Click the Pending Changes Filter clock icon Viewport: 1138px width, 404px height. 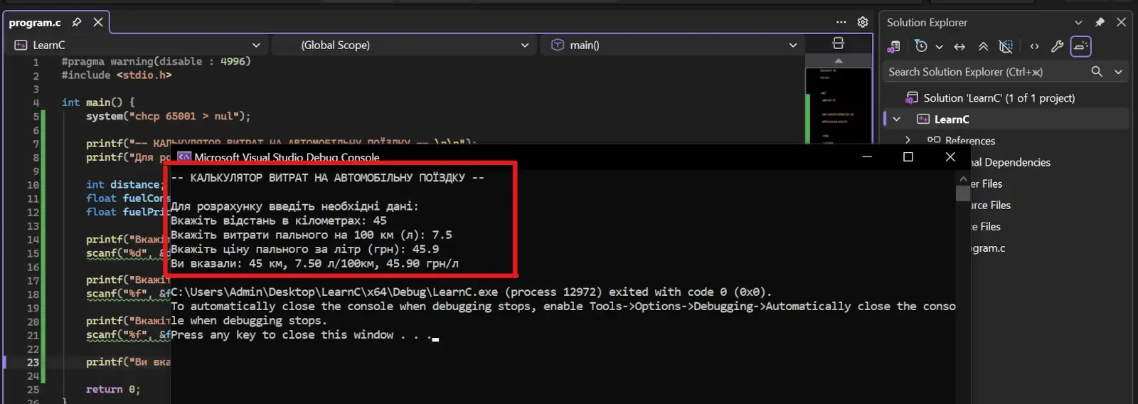click(921, 46)
